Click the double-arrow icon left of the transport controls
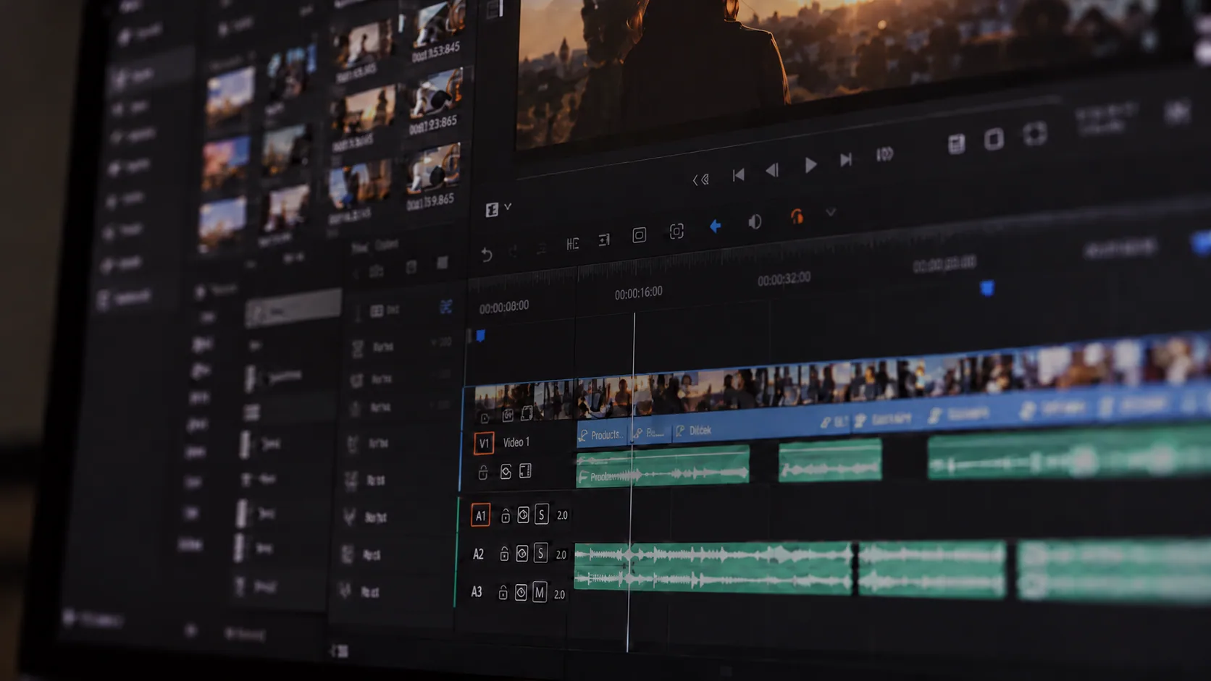This screenshot has width=1211, height=681. click(x=700, y=179)
